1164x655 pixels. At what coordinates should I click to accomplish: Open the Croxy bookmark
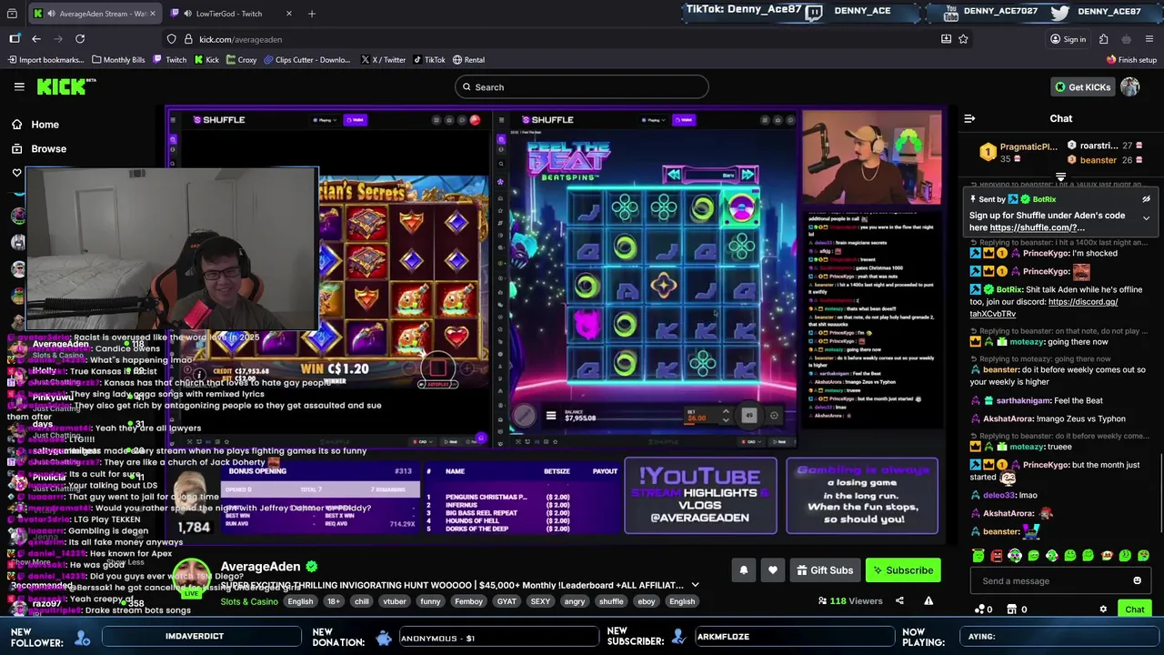[241, 60]
